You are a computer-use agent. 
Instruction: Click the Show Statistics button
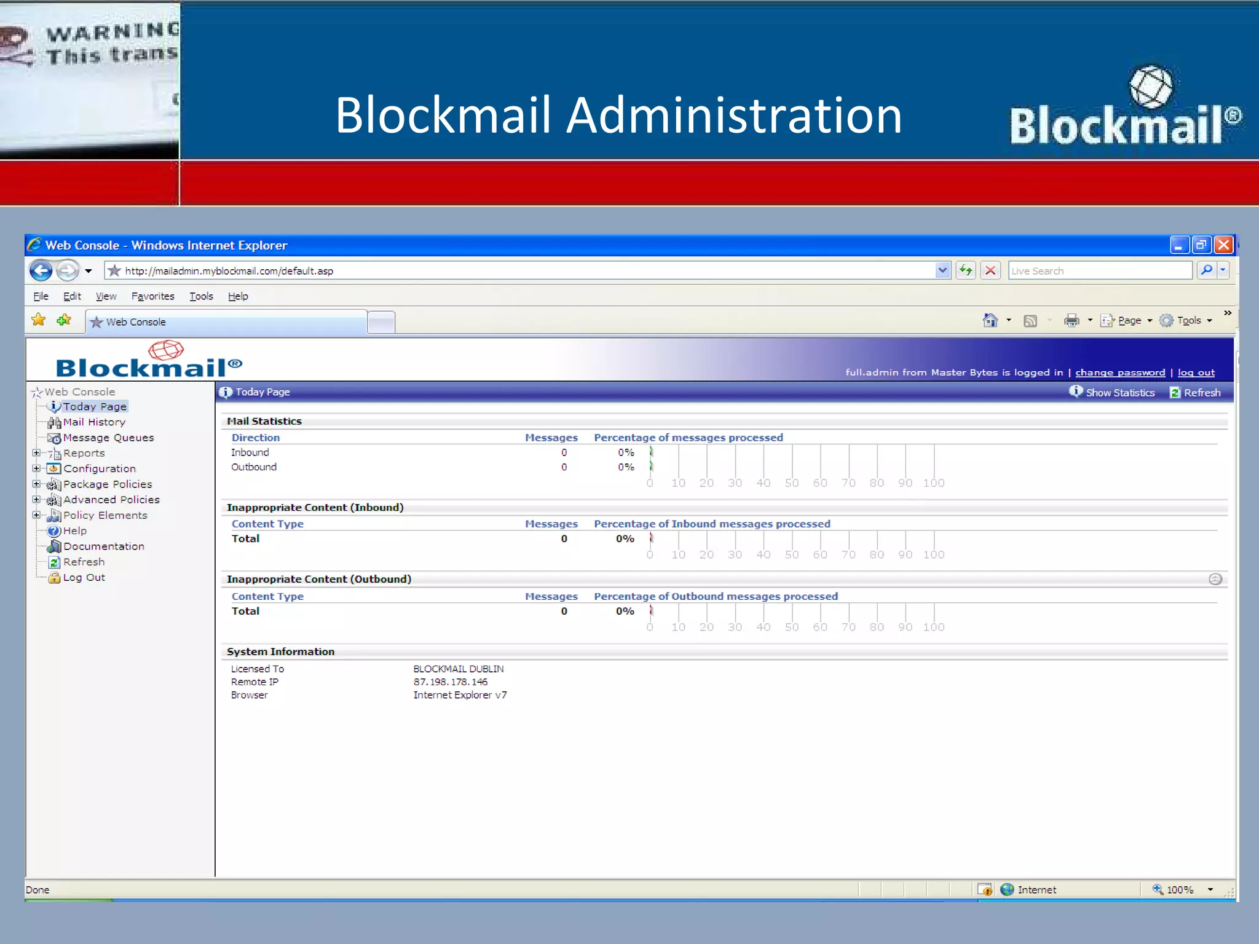pyautogui.click(x=1111, y=392)
